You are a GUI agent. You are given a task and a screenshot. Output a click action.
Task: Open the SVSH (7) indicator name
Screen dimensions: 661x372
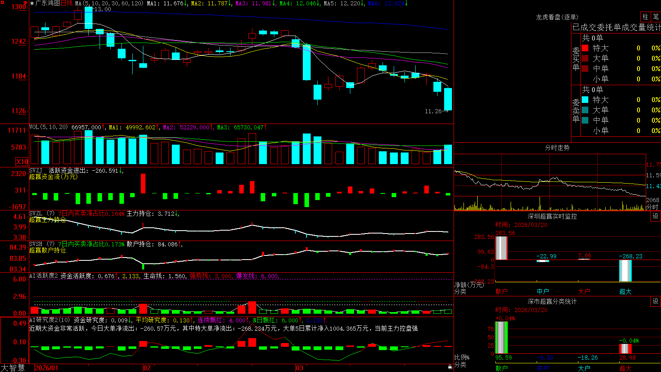pyautogui.click(x=42, y=244)
